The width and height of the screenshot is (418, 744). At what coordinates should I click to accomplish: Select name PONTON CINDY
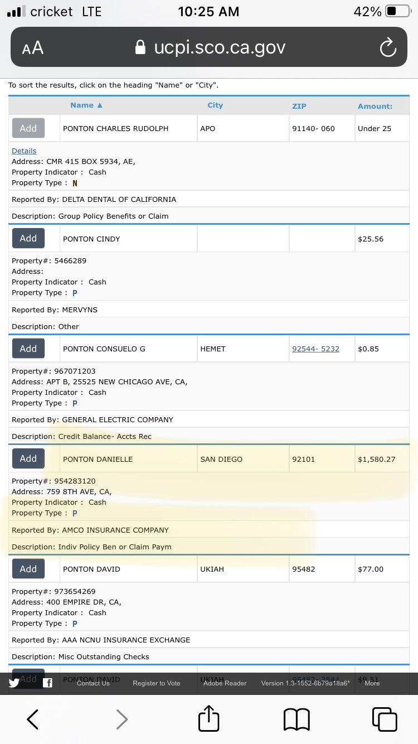[x=91, y=239]
